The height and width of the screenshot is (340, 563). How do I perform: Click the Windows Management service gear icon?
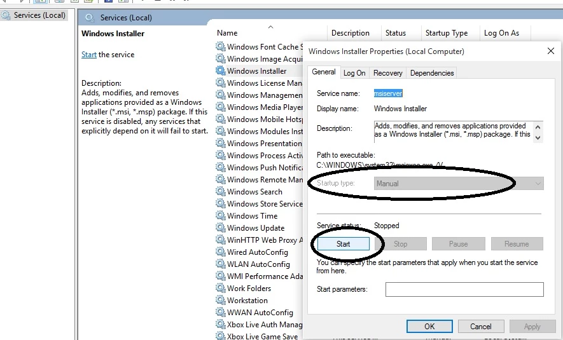click(x=221, y=94)
